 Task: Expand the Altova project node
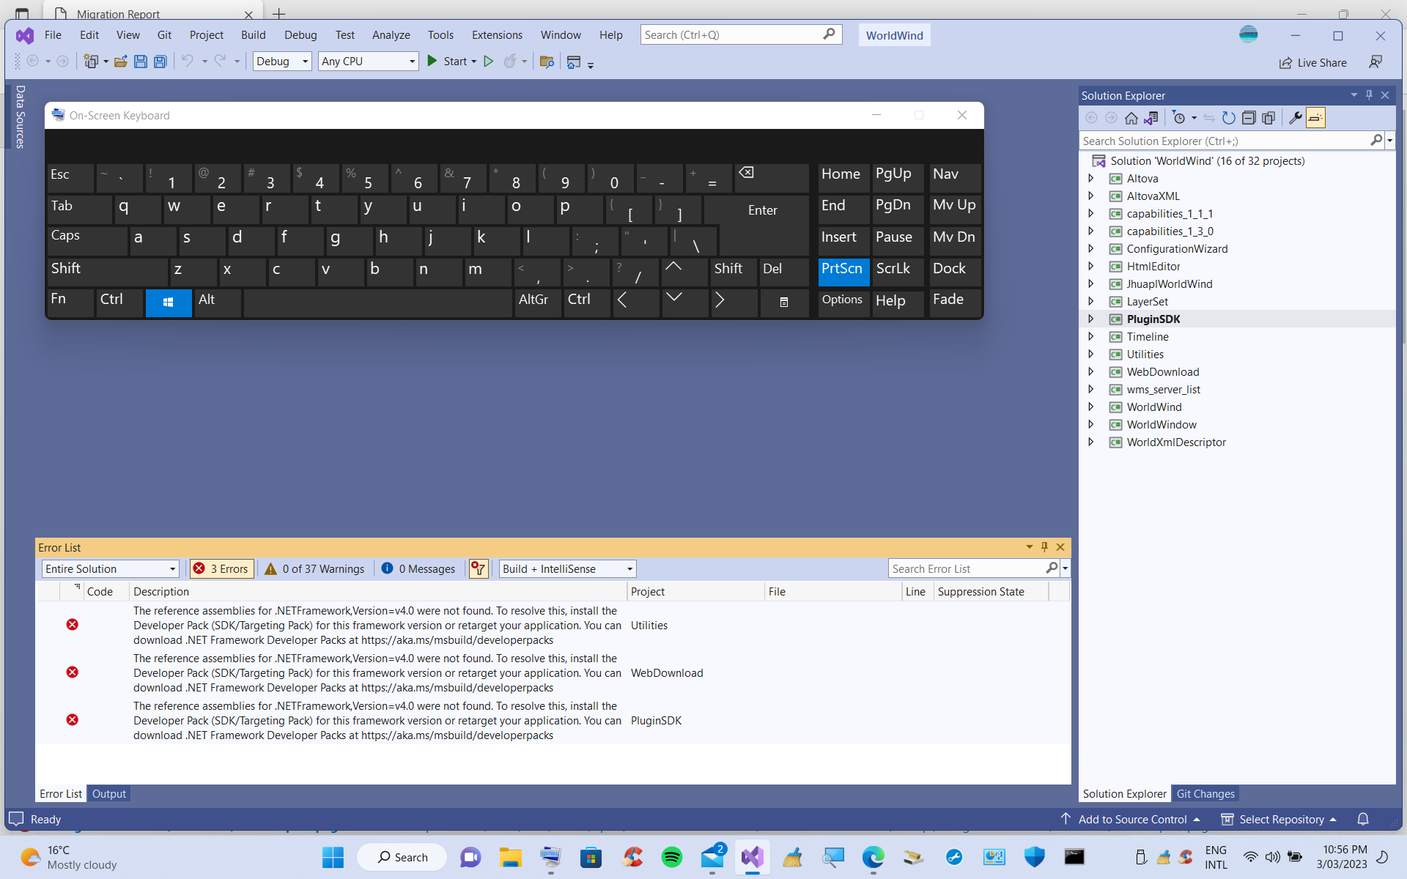coord(1090,178)
